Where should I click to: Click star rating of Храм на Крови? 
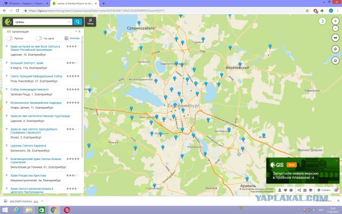73,47
